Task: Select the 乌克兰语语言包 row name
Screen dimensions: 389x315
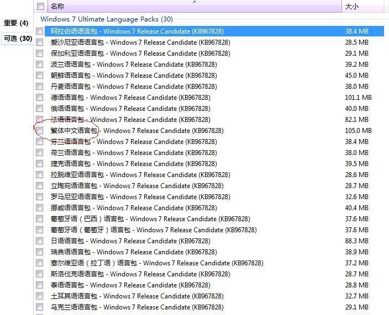Action: (137, 307)
